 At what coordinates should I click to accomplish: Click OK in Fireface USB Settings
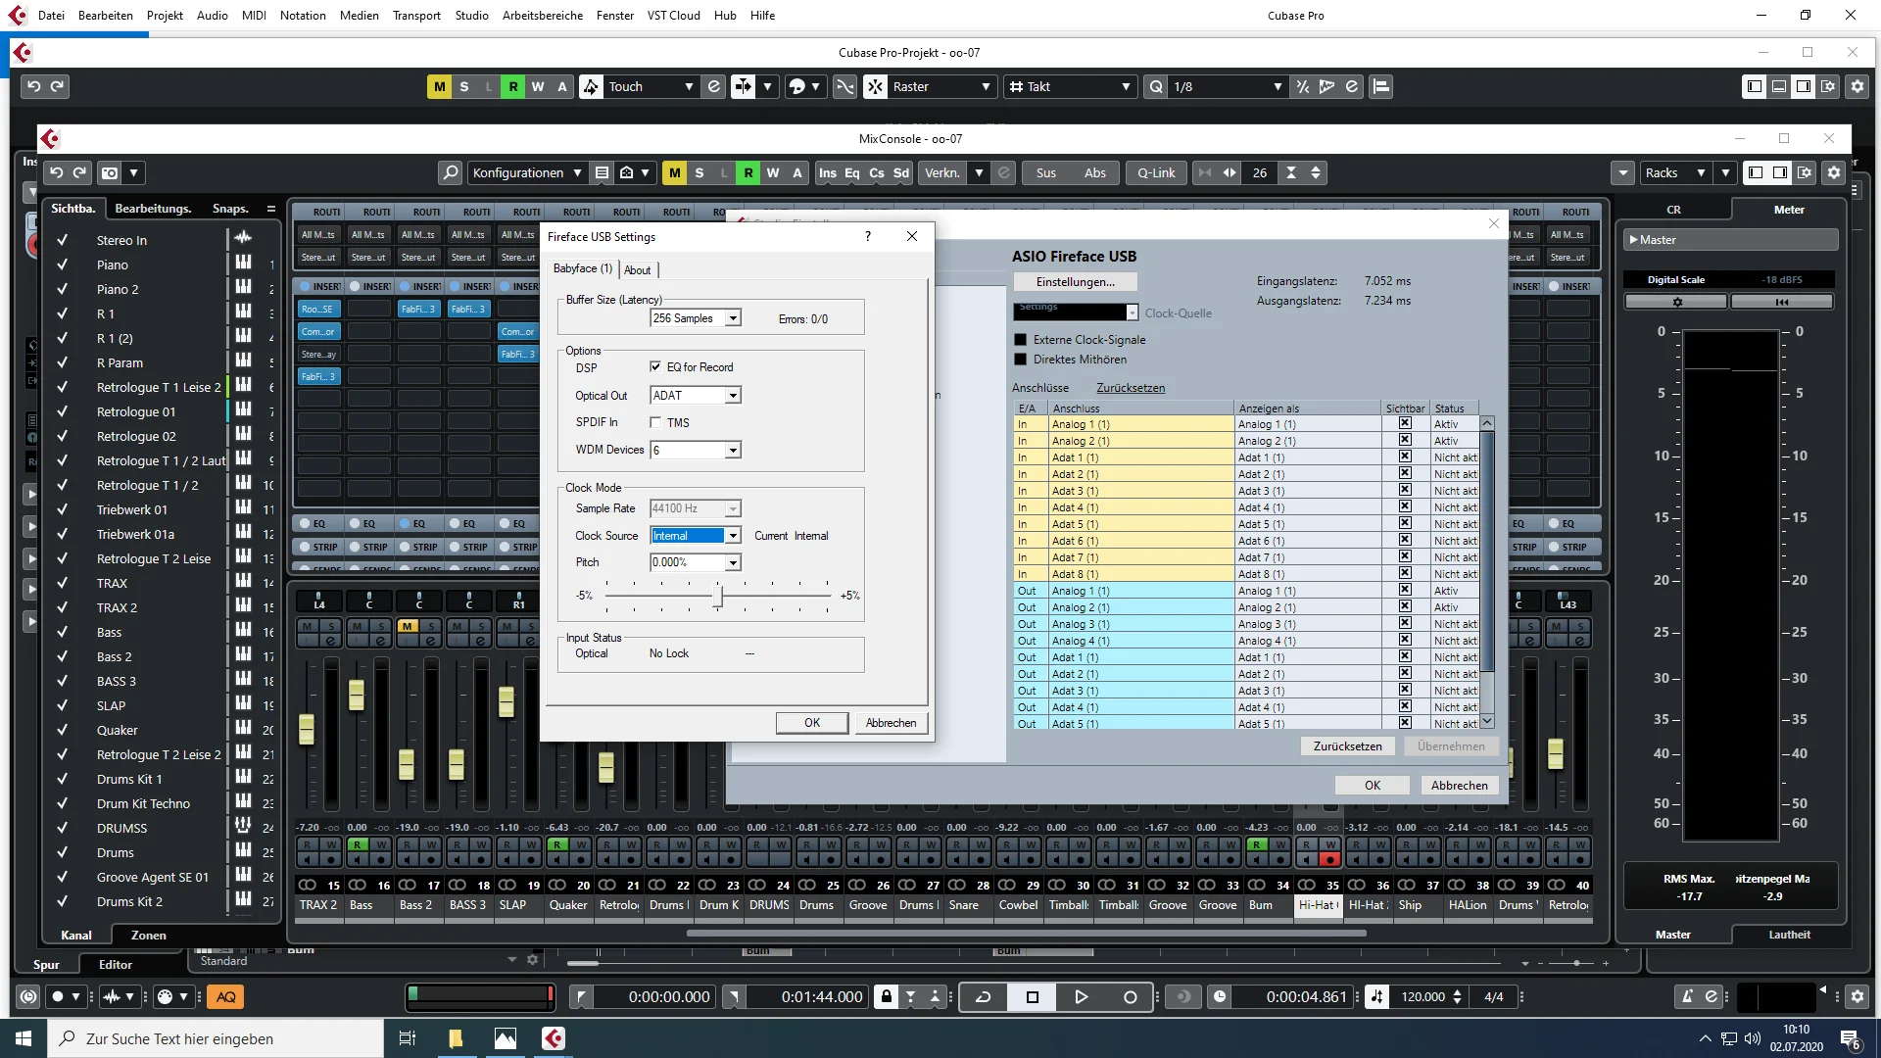(812, 723)
